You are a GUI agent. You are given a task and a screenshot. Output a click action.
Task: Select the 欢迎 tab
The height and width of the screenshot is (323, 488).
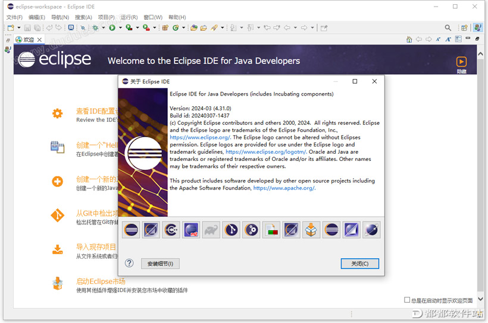(x=29, y=40)
